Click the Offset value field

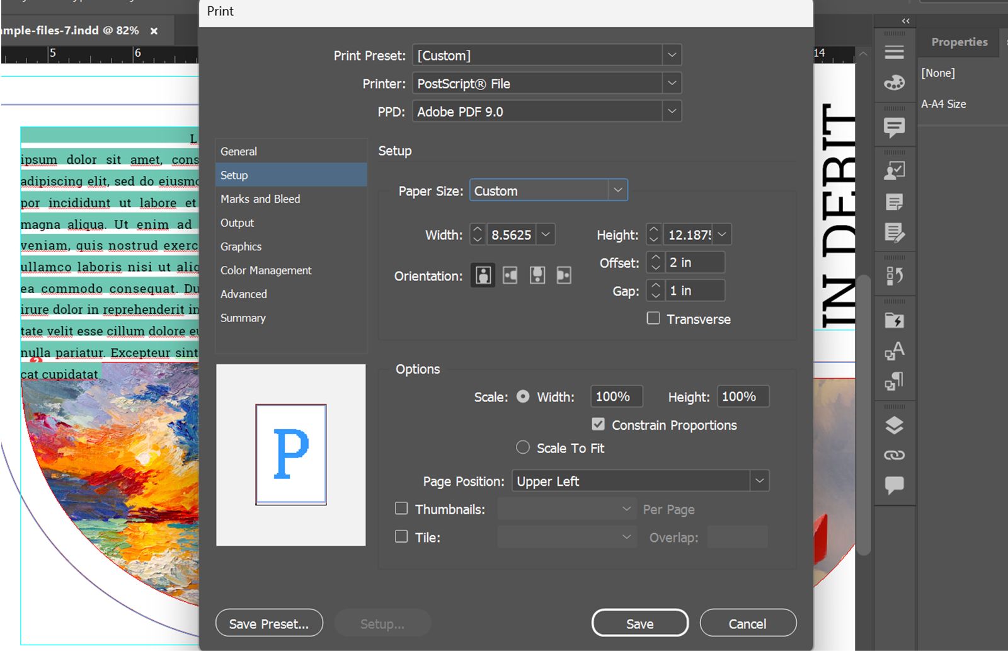coord(695,262)
